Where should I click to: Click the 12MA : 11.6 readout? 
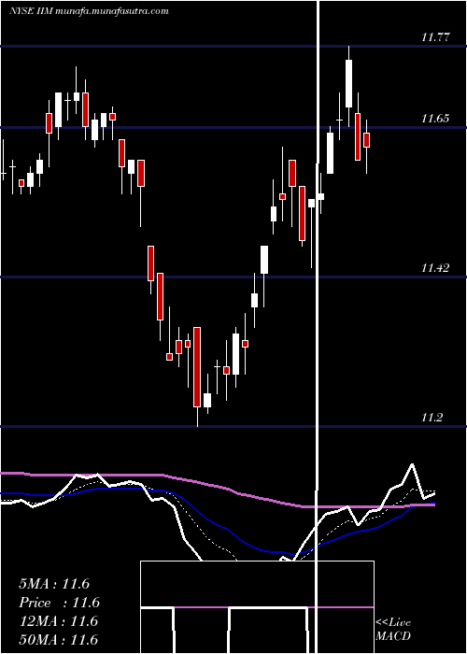(58, 621)
